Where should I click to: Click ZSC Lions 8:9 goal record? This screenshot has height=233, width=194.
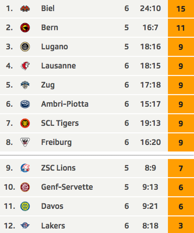pos(150,168)
